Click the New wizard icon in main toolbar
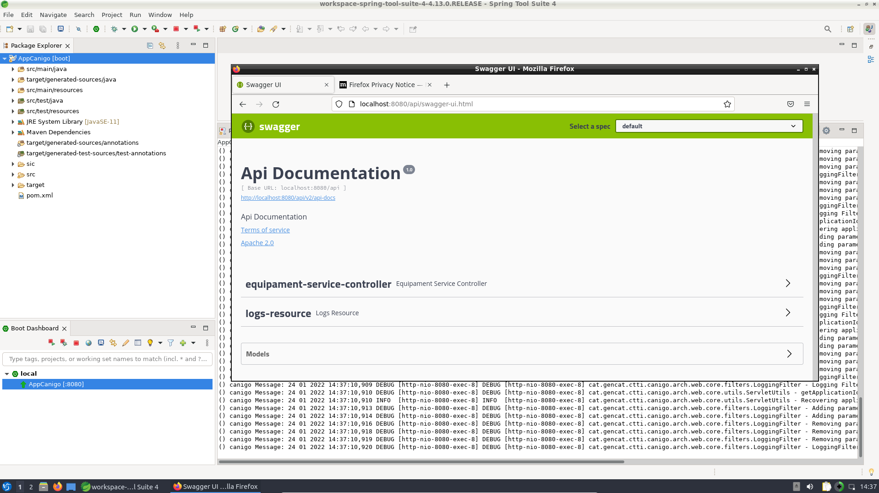The width and height of the screenshot is (879, 493). click(10, 29)
